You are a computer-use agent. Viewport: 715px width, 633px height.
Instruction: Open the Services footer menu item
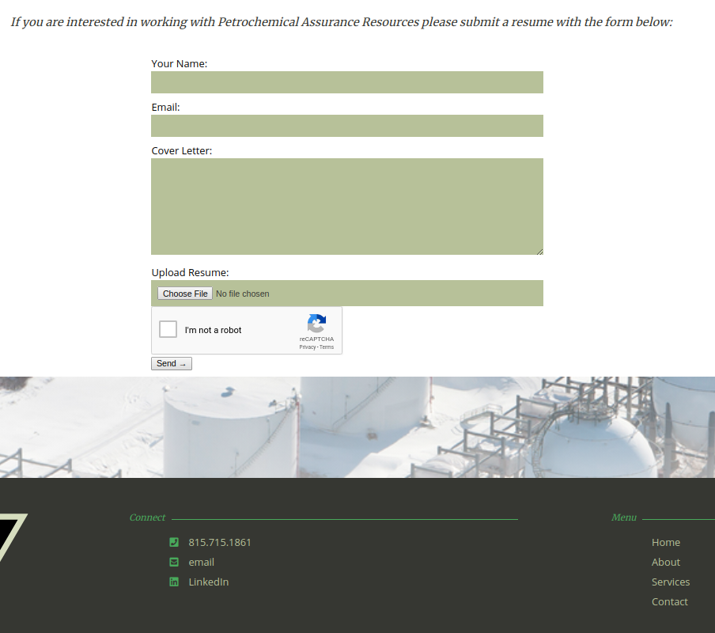(670, 582)
